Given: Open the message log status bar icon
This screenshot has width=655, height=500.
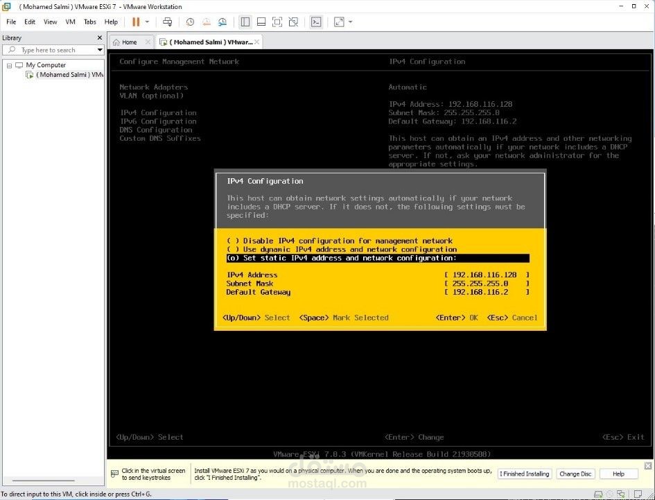Looking at the screenshot, I should 638,494.
